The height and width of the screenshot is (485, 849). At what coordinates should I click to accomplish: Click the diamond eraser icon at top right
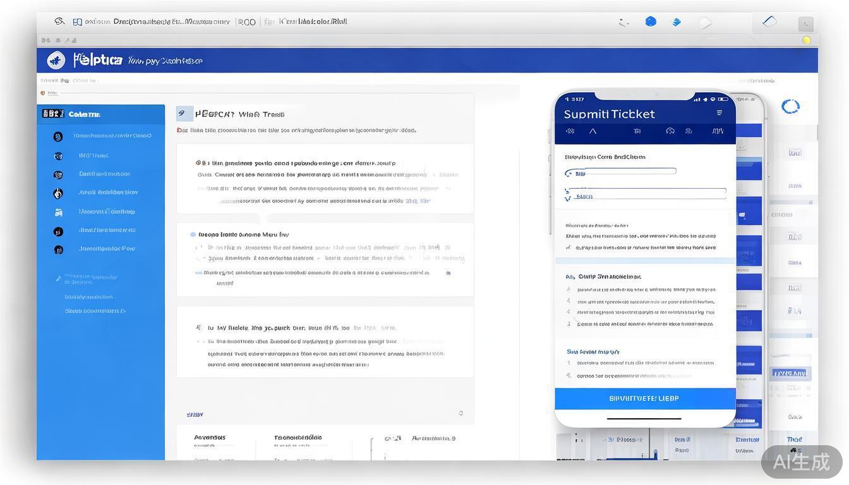pos(769,21)
